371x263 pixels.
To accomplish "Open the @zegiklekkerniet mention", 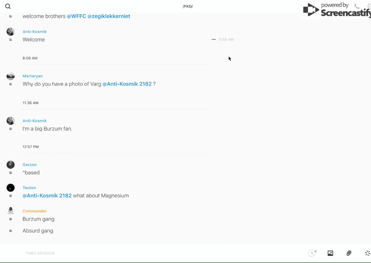I will click(x=109, y=16).
